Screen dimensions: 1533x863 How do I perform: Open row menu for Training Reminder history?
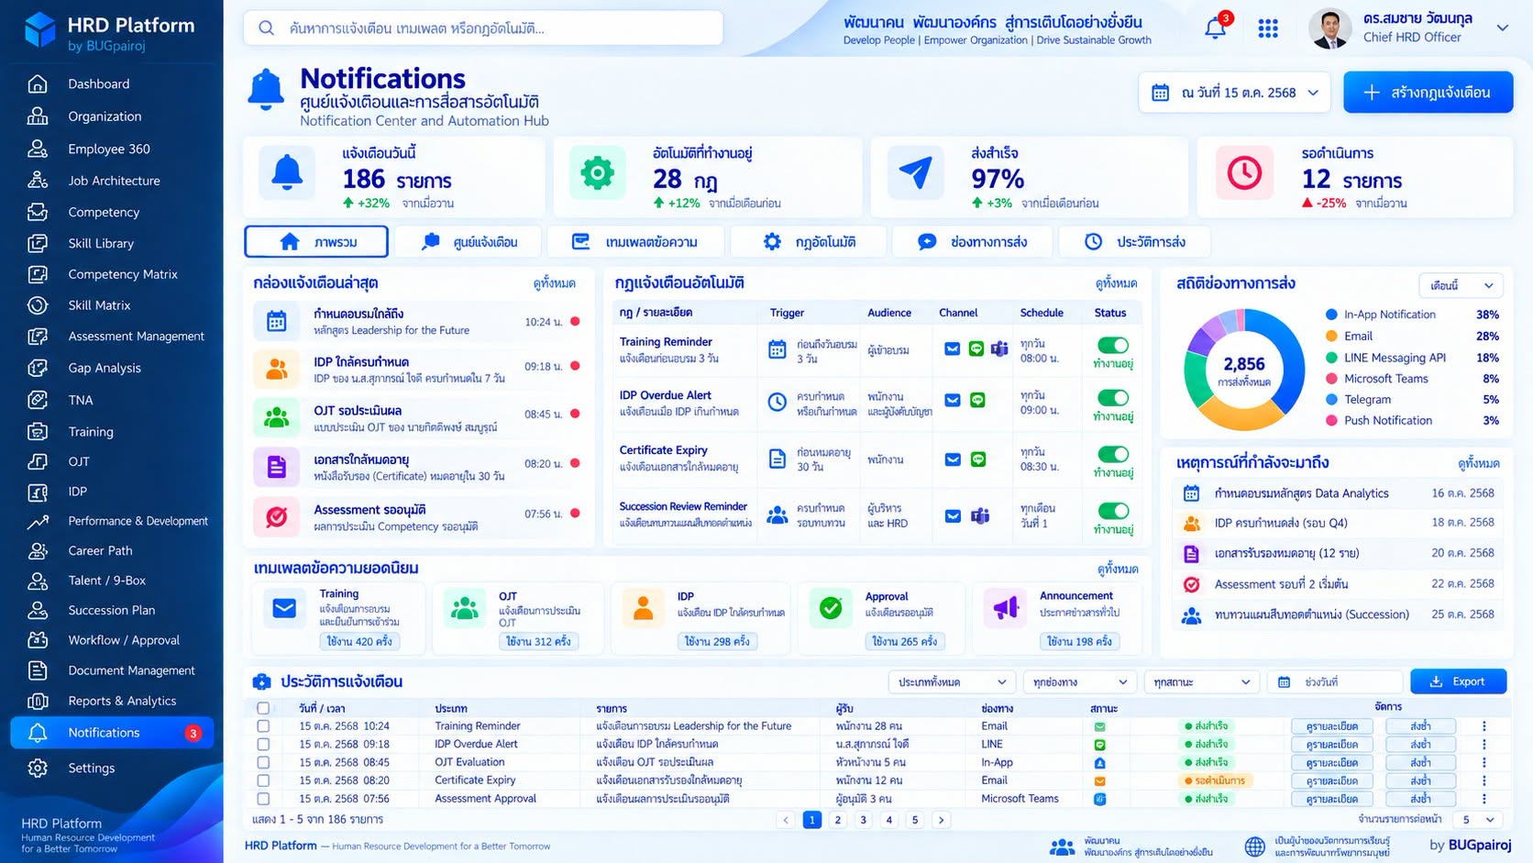point(1483,726)
